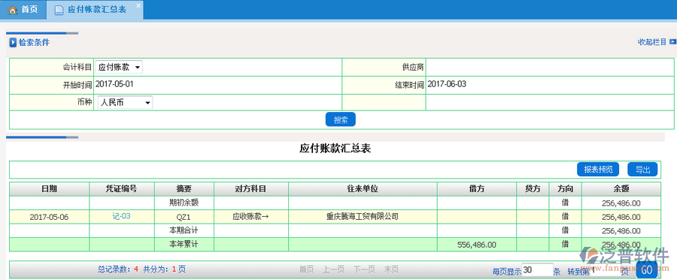Viewport: 677px width, 280px height.
Task: Click the 每页显示 count input field
Action: click(x=537, y=270)
